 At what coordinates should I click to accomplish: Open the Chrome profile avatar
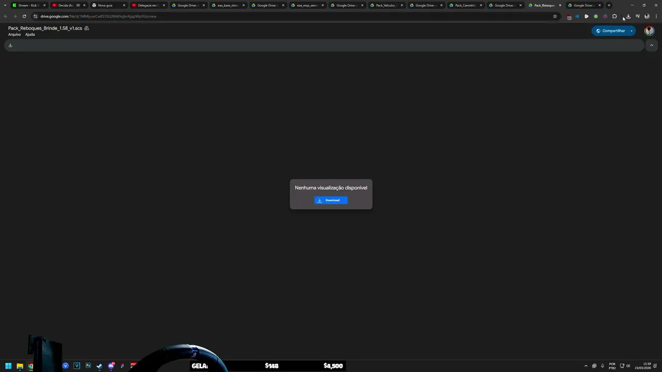click(646, 17)
